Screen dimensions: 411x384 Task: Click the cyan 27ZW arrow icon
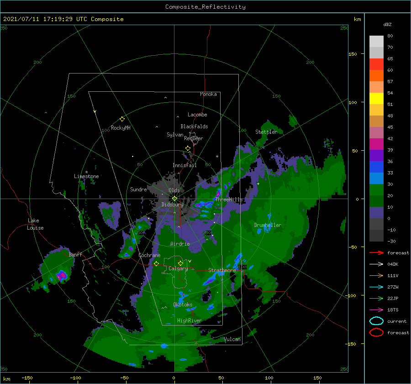[376, 287]
